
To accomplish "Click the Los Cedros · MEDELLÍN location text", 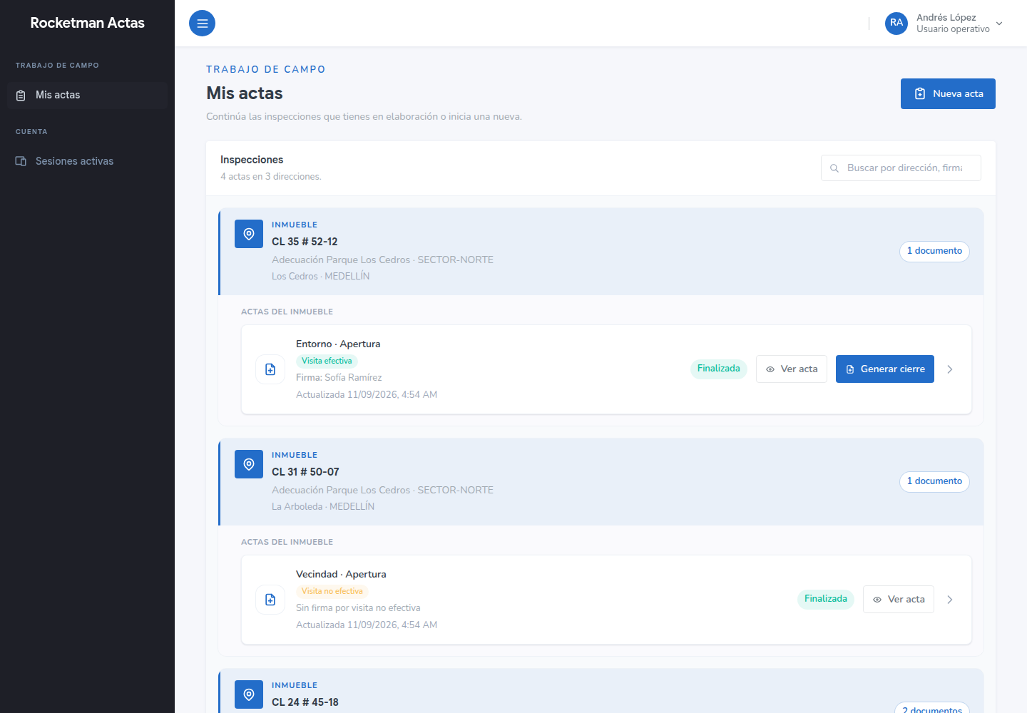I will [320, 277].
